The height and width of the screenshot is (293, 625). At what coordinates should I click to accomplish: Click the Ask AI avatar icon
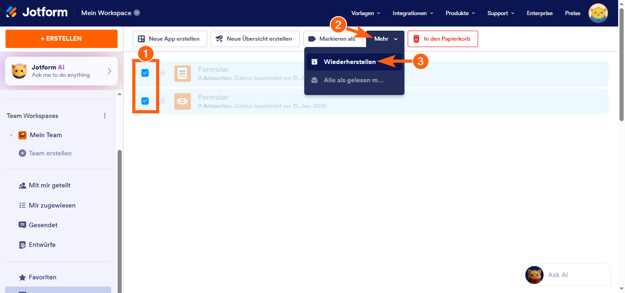tap(534, 275)
